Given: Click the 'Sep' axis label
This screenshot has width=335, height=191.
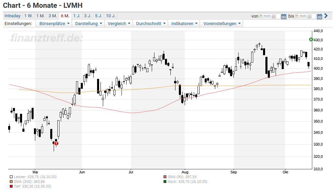Looking at the screenshot, I should point(234,172).
